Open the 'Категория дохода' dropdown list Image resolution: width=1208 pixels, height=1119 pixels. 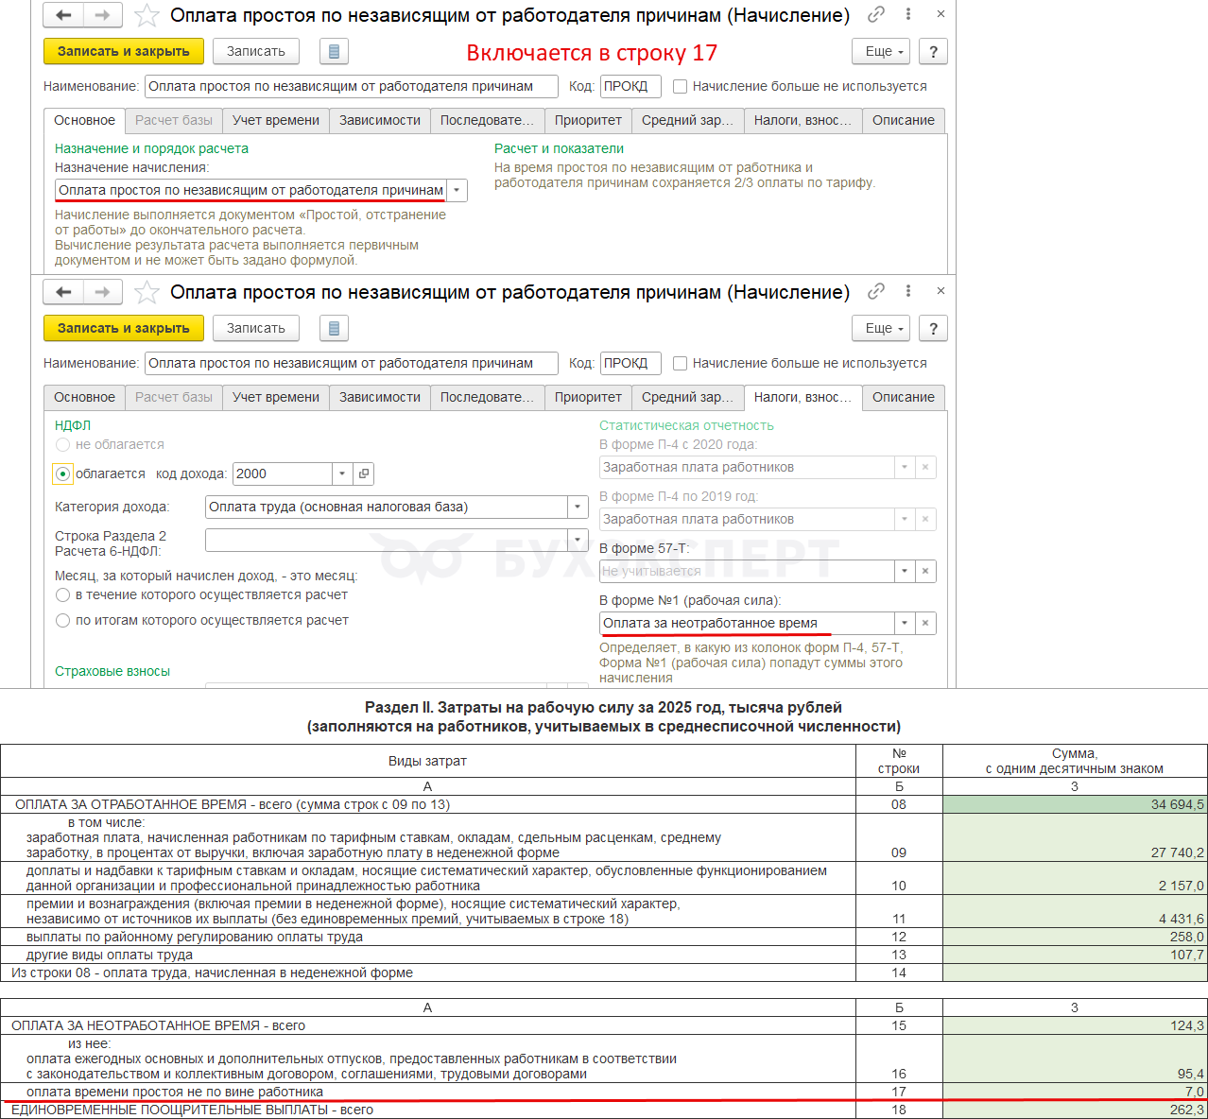pos(578,507)
